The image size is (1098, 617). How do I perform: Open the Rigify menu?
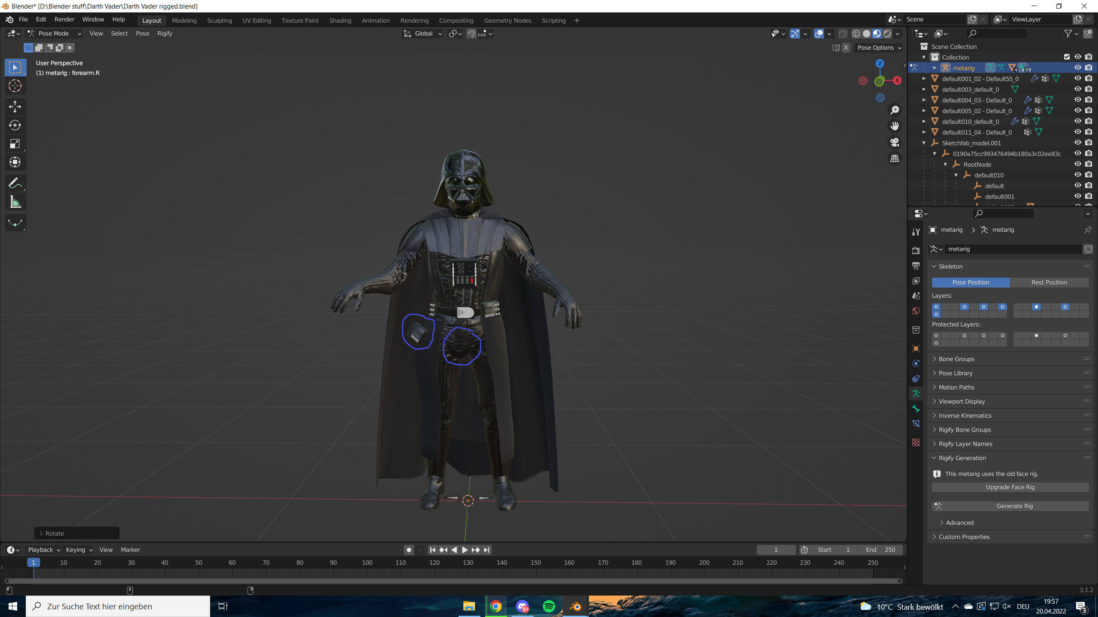(165, 33)
